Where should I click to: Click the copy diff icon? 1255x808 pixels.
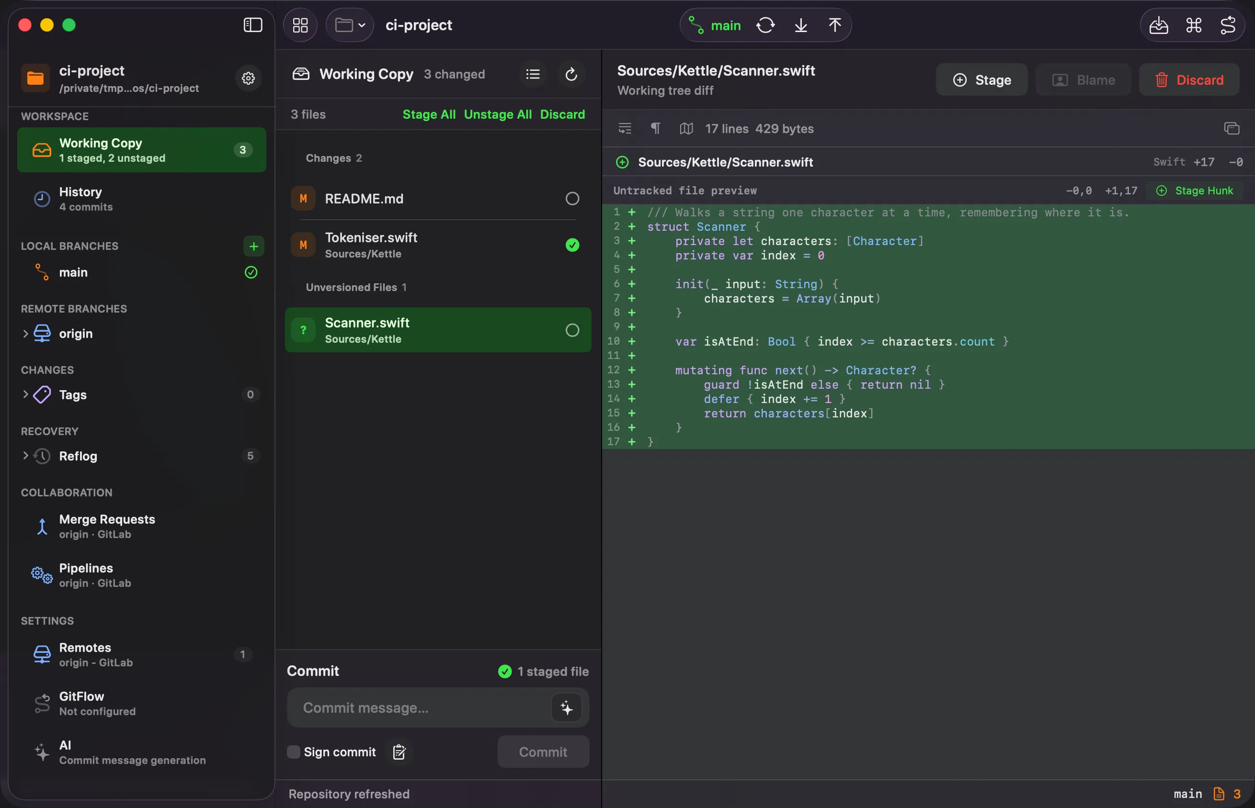click(x=1232, y=129)
